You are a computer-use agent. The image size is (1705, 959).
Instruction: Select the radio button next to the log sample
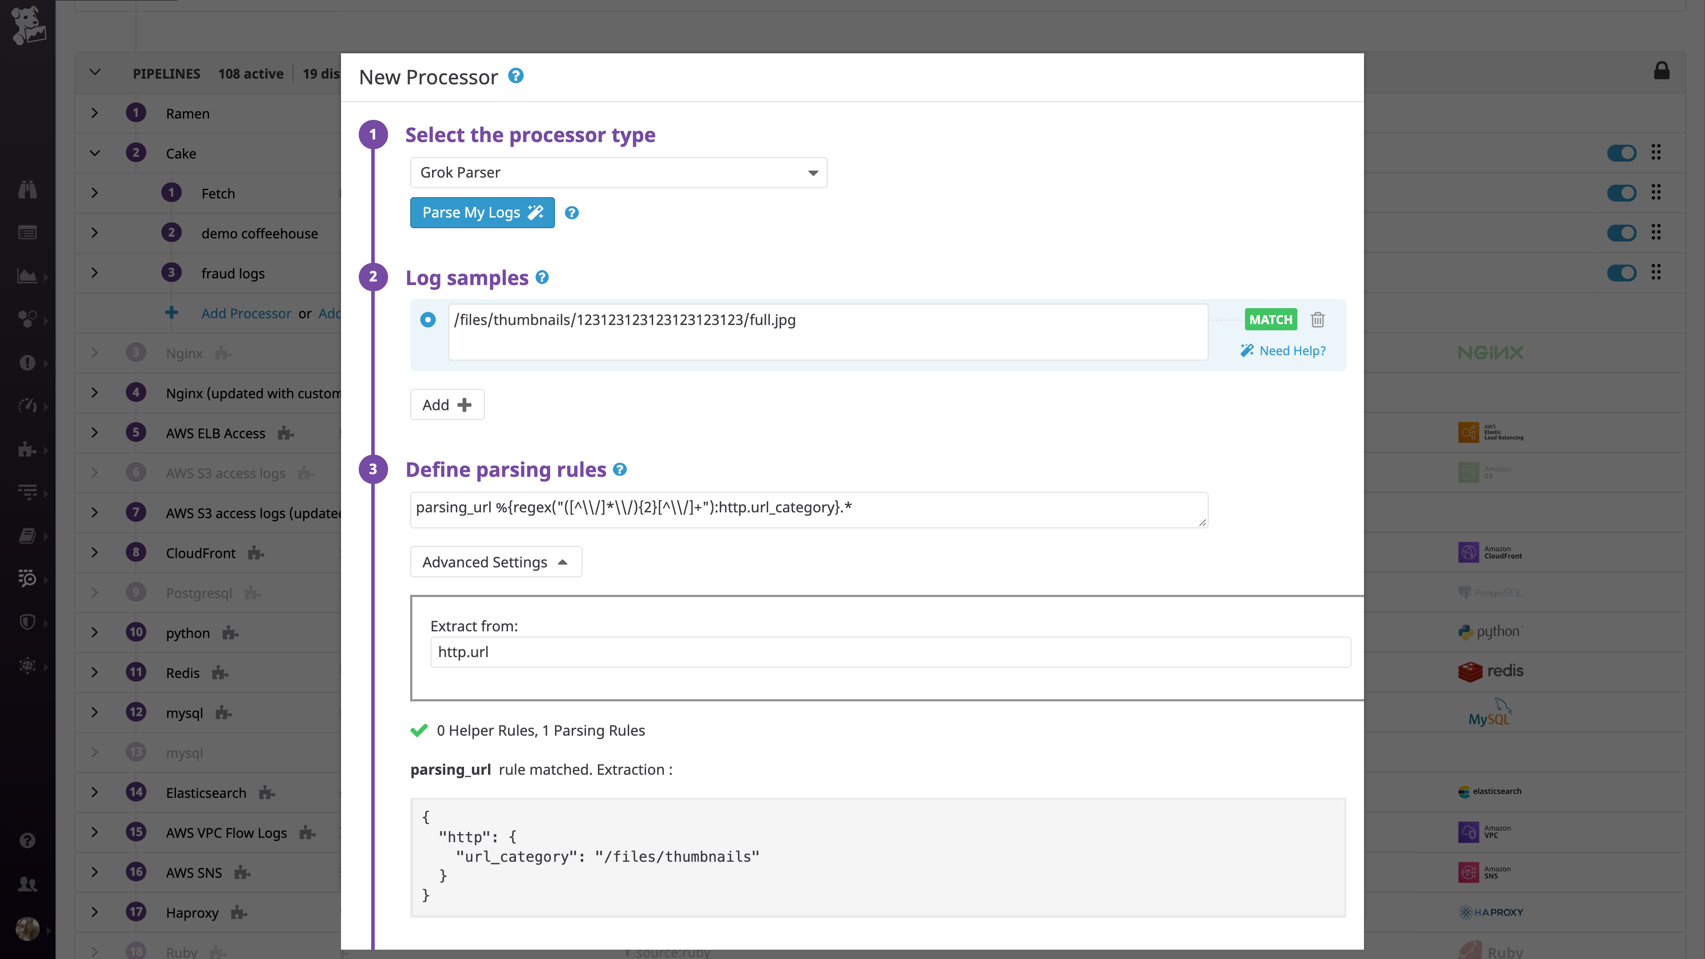tap(429, 320)
